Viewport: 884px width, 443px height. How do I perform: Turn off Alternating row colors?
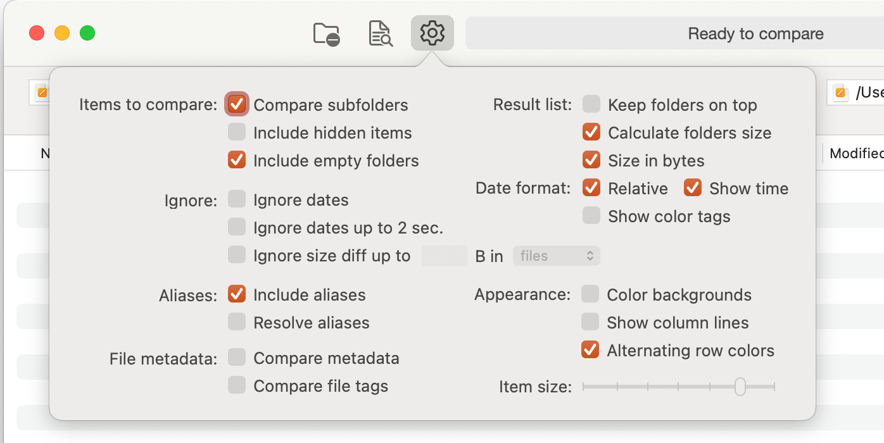(590, 350)
